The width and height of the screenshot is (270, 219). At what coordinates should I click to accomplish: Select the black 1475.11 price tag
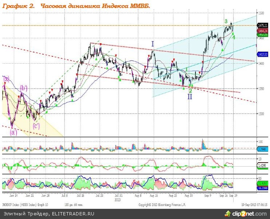[x=263, y=25]
